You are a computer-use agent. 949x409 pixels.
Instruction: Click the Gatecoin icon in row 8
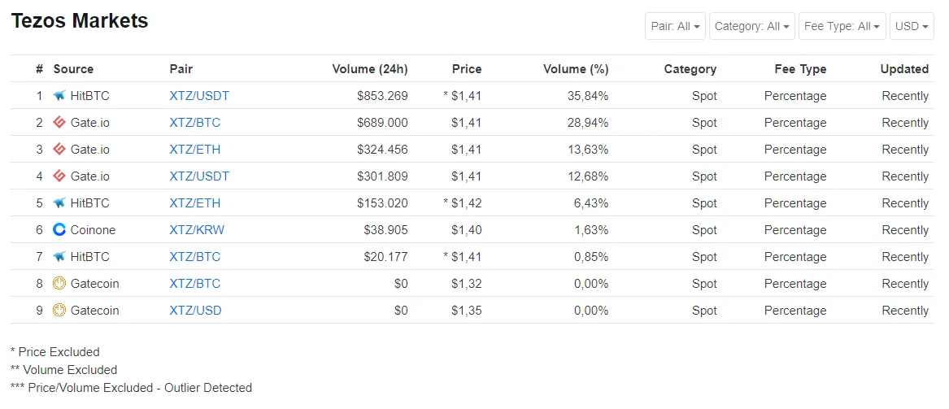[x=59, y=283]
